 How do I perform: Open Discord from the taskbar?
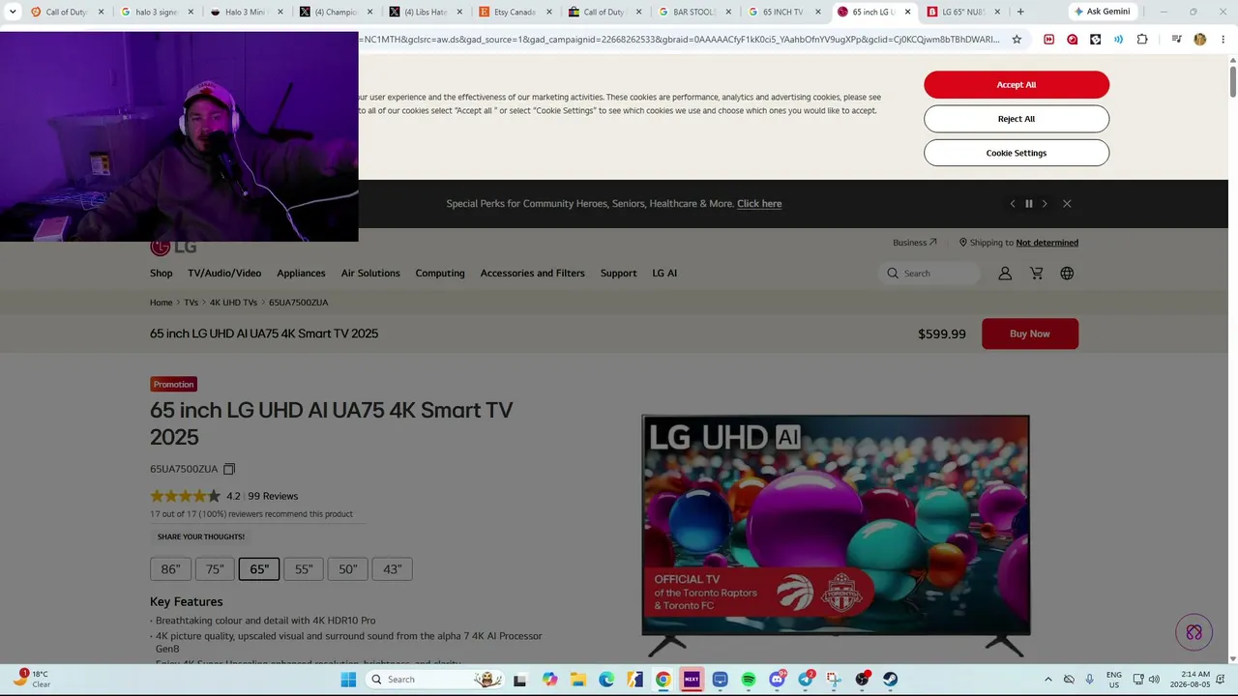(x=777, y=680)
